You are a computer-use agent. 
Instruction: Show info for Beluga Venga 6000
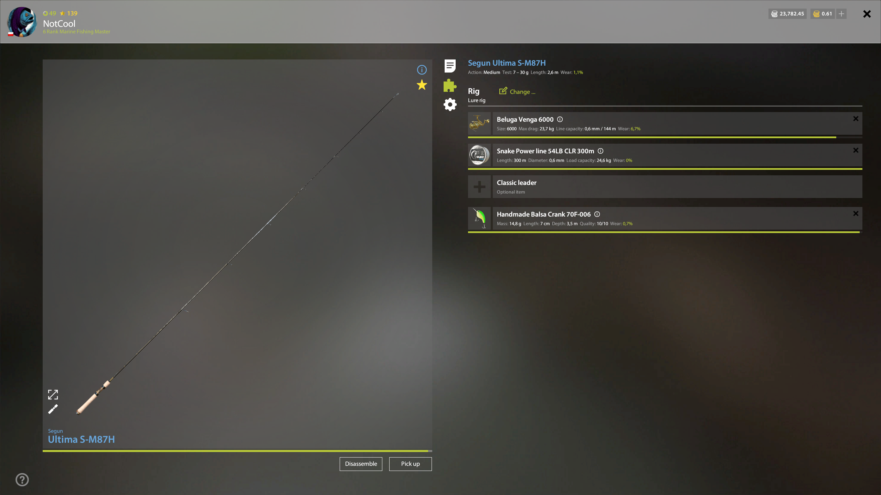(x=560, y=119)
